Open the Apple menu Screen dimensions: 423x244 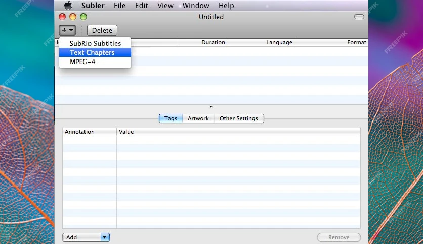tap(68, 5)
